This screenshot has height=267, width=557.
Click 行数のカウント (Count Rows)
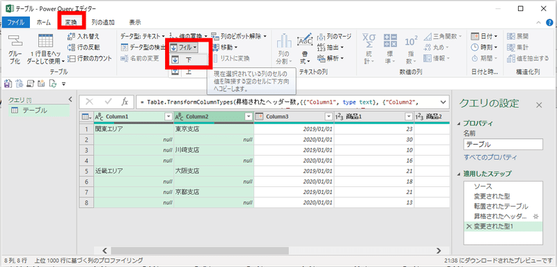point(90,58)
